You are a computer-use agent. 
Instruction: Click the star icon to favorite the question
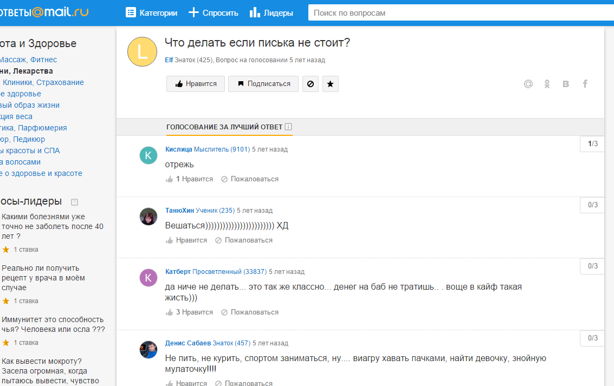[x=331, y=84]
